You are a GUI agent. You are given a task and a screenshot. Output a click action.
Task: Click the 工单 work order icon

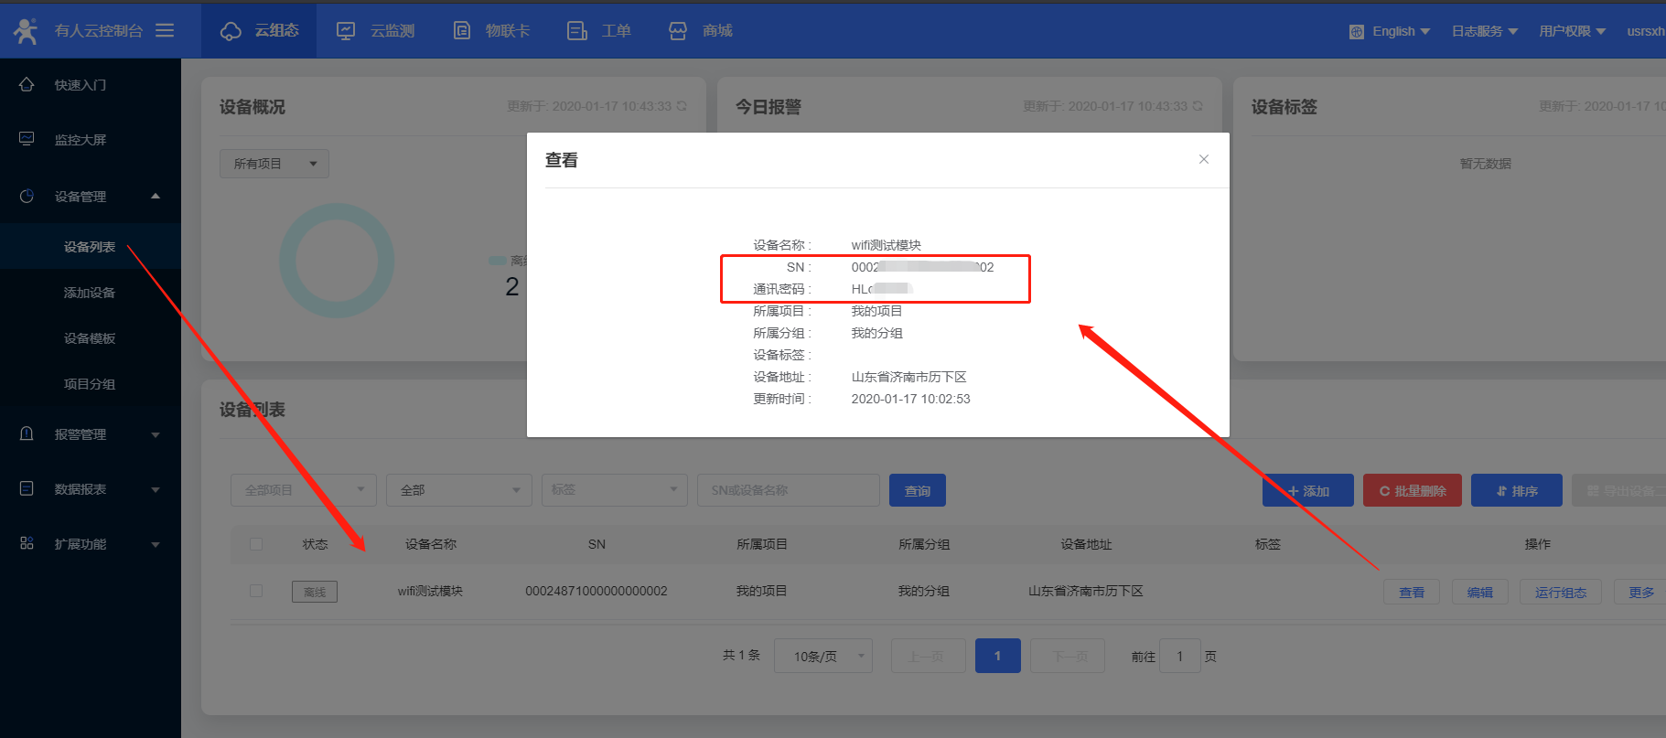(x=576, y=31)
